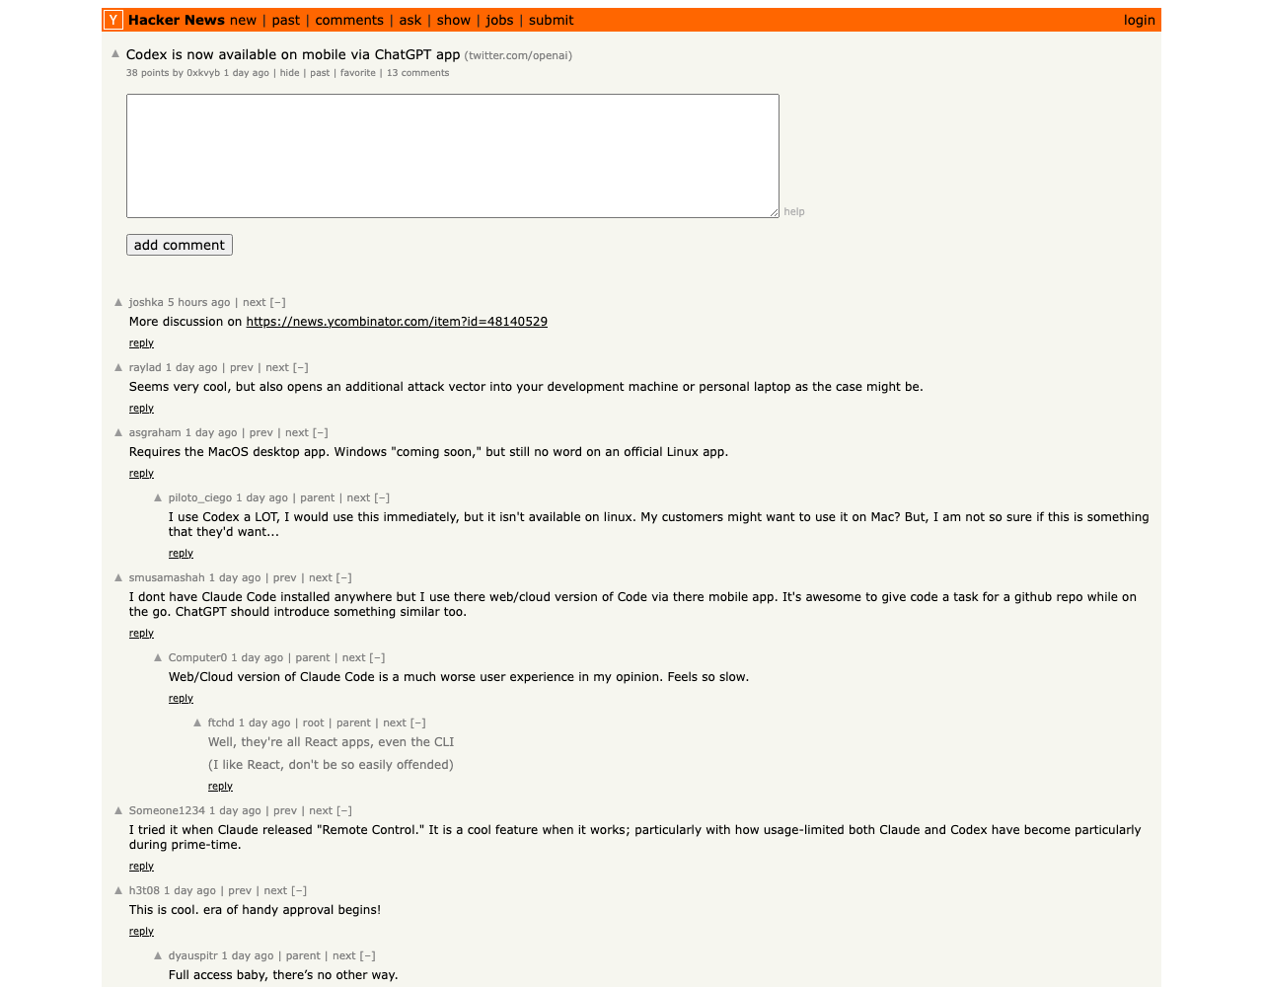Reply to smusamashah's comment
Screen dimensions: 1263x987
[141, 634]
